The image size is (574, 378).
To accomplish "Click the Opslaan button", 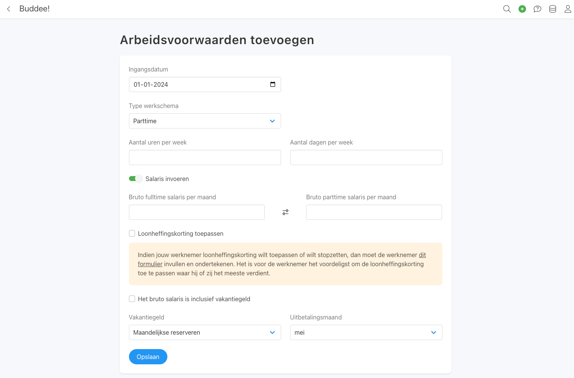I will point(148,357).
